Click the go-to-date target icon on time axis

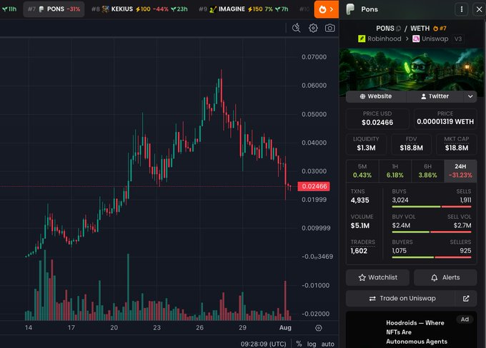pyautogui.click(x=318, y=328)
